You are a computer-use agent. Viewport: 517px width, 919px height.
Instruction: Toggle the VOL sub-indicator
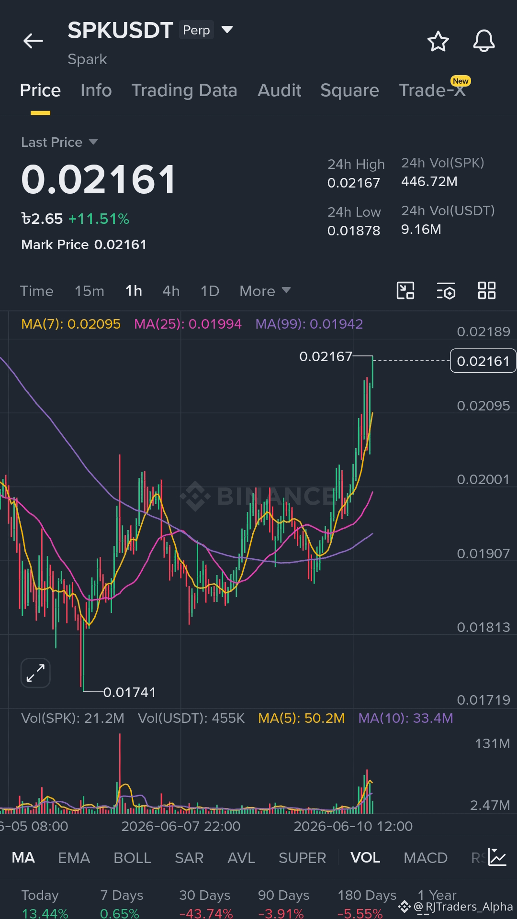point(365,858)
